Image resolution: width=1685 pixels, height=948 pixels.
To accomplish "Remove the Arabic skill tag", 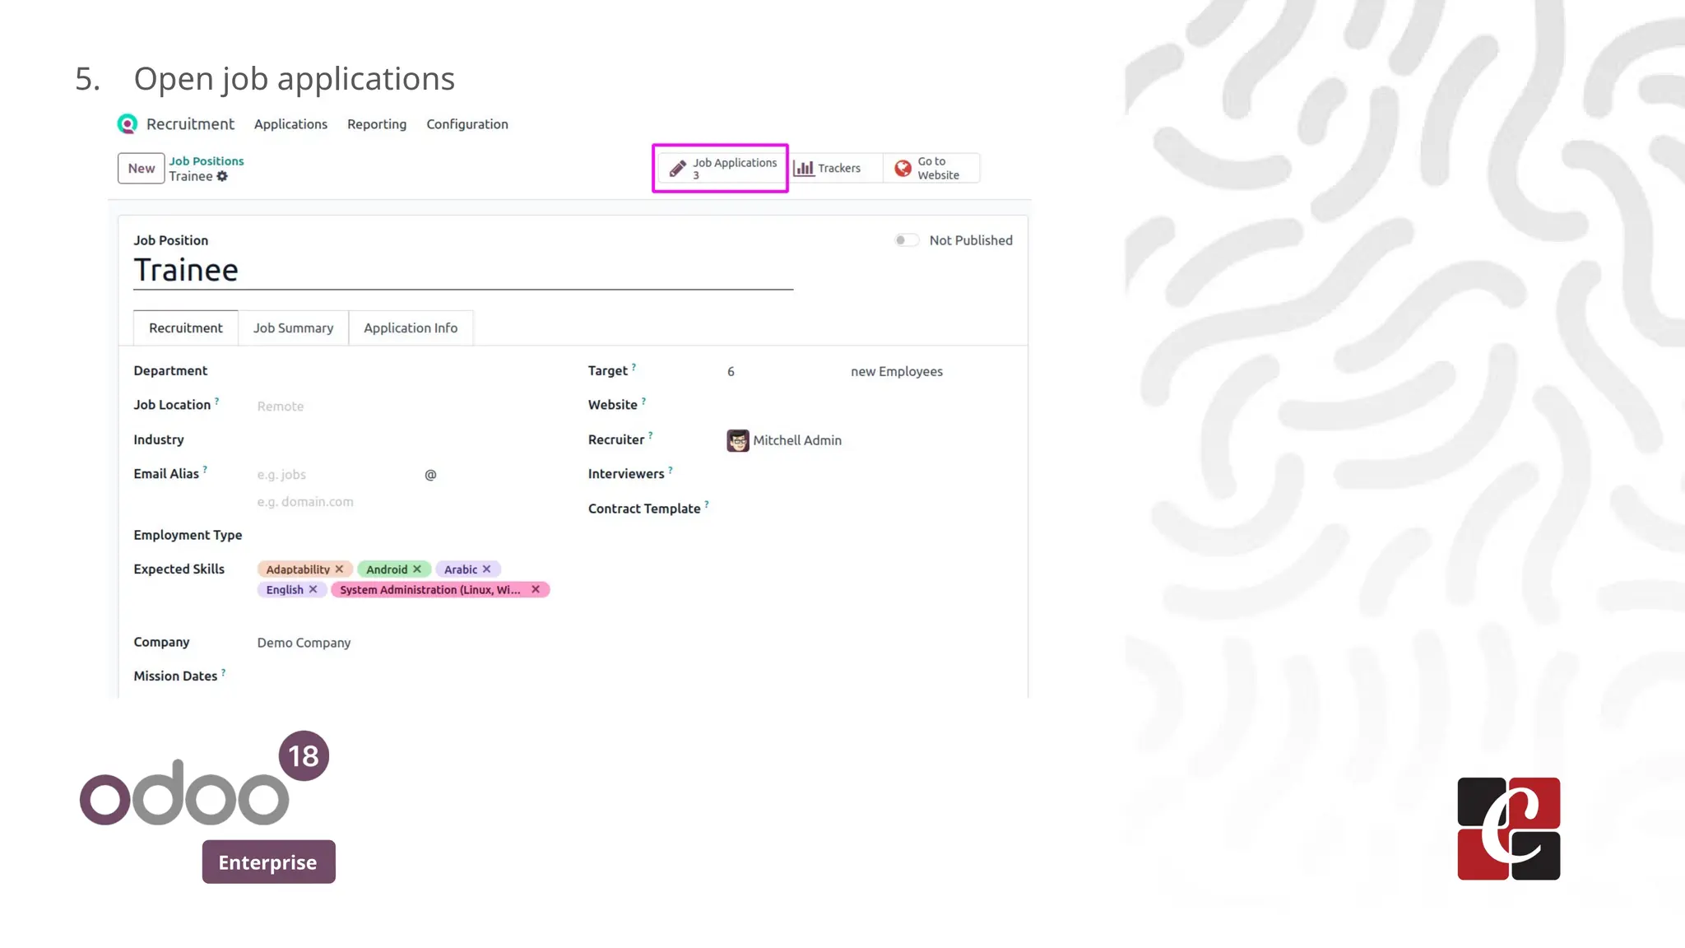I will click(487, 569).
